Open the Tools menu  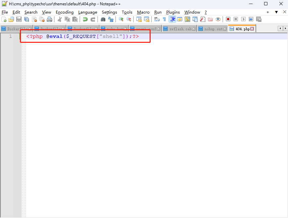coord(127,12)
